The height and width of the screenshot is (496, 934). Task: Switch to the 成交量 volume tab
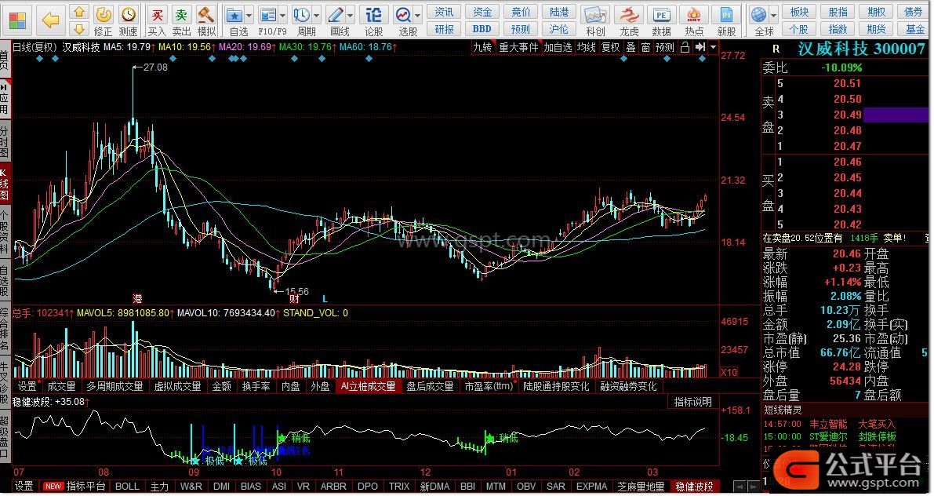coord(61,386)
